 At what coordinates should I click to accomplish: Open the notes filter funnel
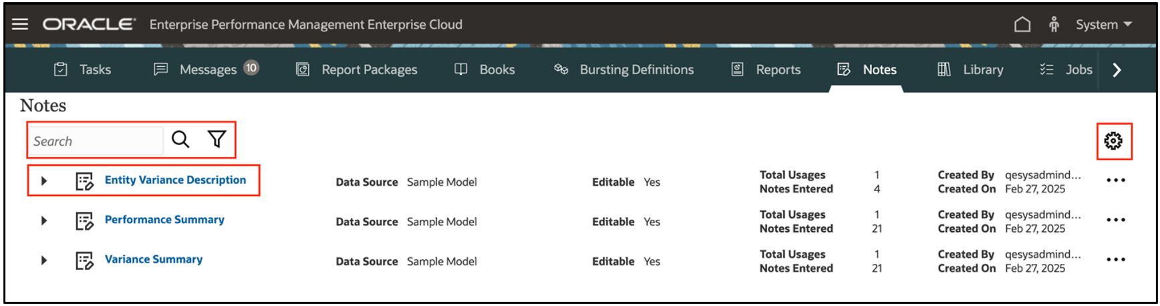(216, 140)
